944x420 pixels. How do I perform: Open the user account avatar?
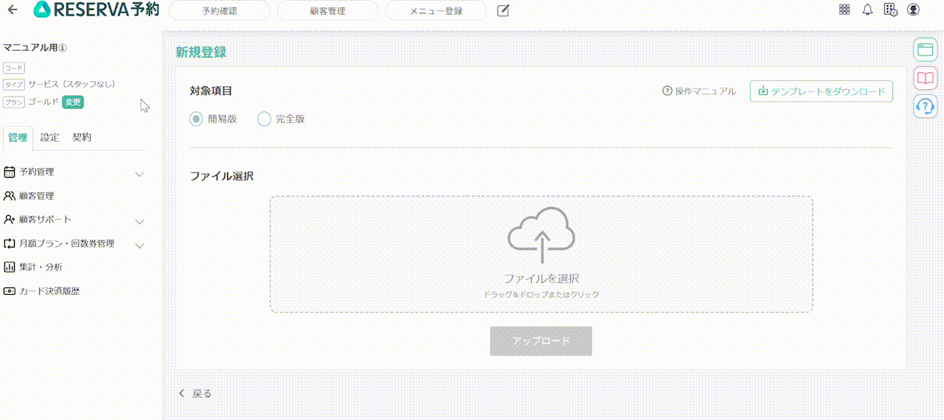tap(913, 10)
